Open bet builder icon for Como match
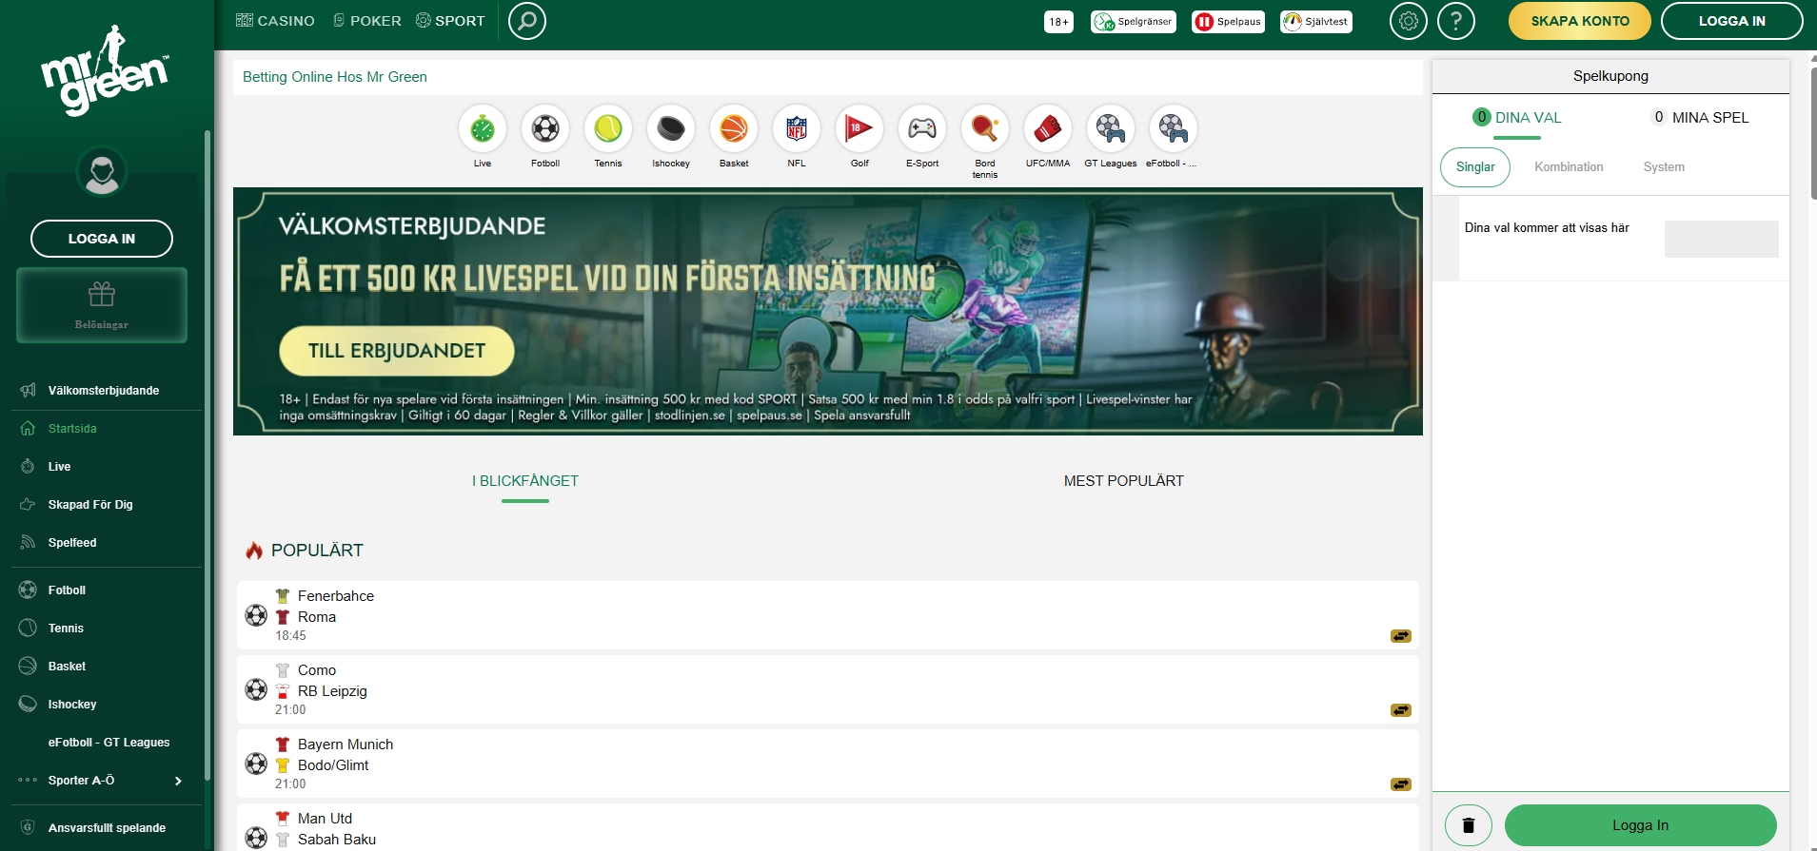Viewport: 1817px width, 851px height. coord(1401,710)
